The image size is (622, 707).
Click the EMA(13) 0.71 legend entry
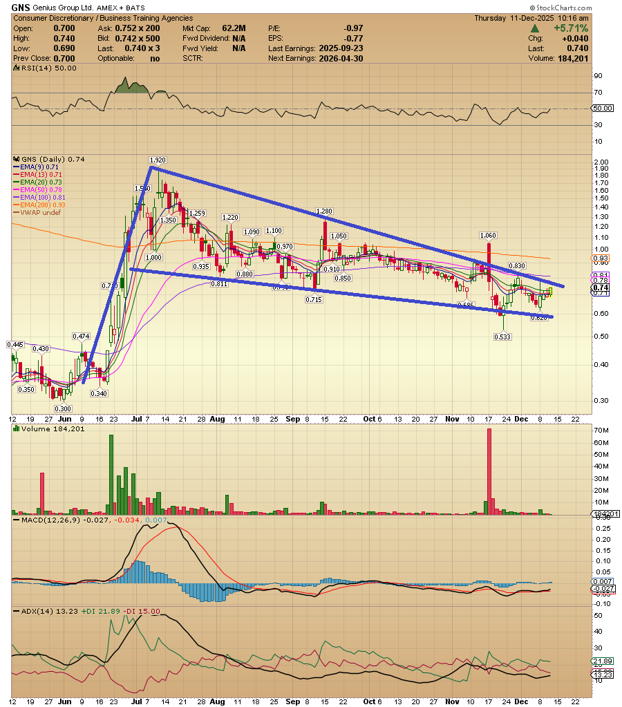coord(38,174)
